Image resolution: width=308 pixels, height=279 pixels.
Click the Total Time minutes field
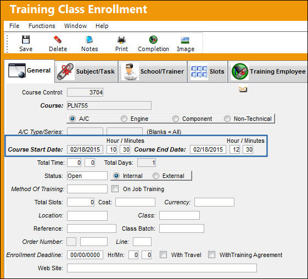coord(90,163)
